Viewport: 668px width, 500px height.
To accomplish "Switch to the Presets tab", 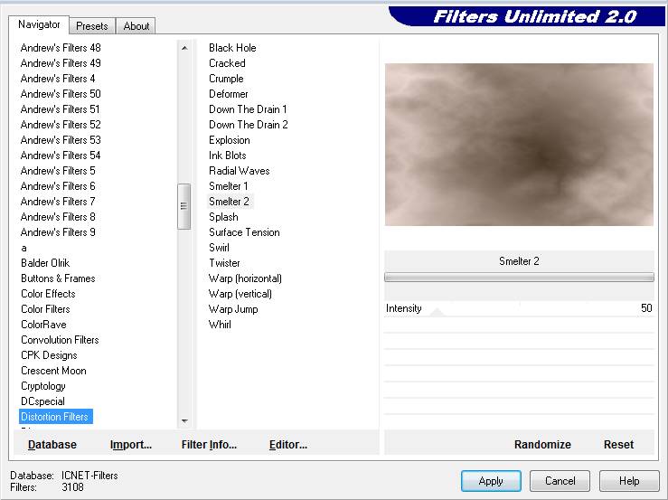I will tap(92, 26).
